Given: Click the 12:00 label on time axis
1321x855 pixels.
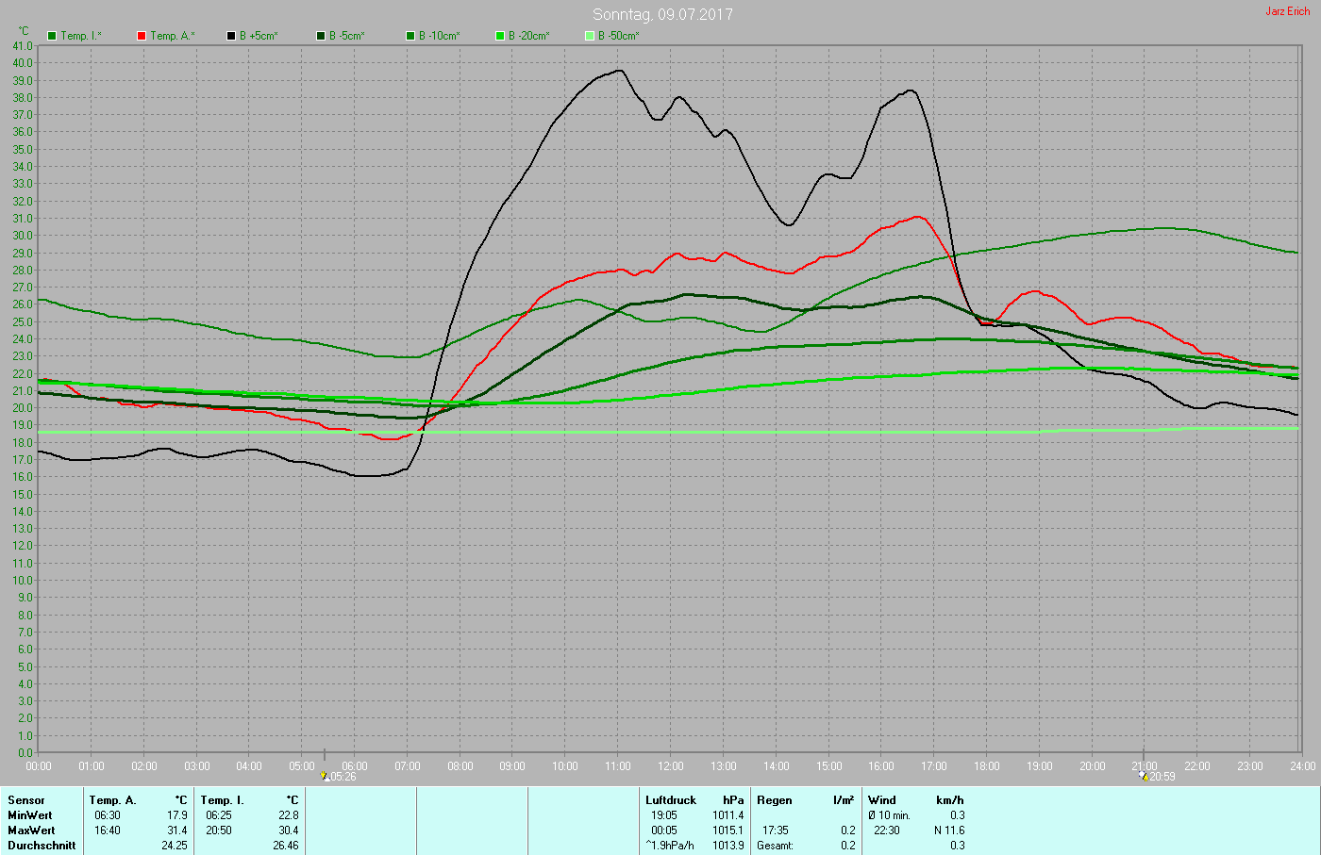Looking at the screenshot, I should 671,766.
